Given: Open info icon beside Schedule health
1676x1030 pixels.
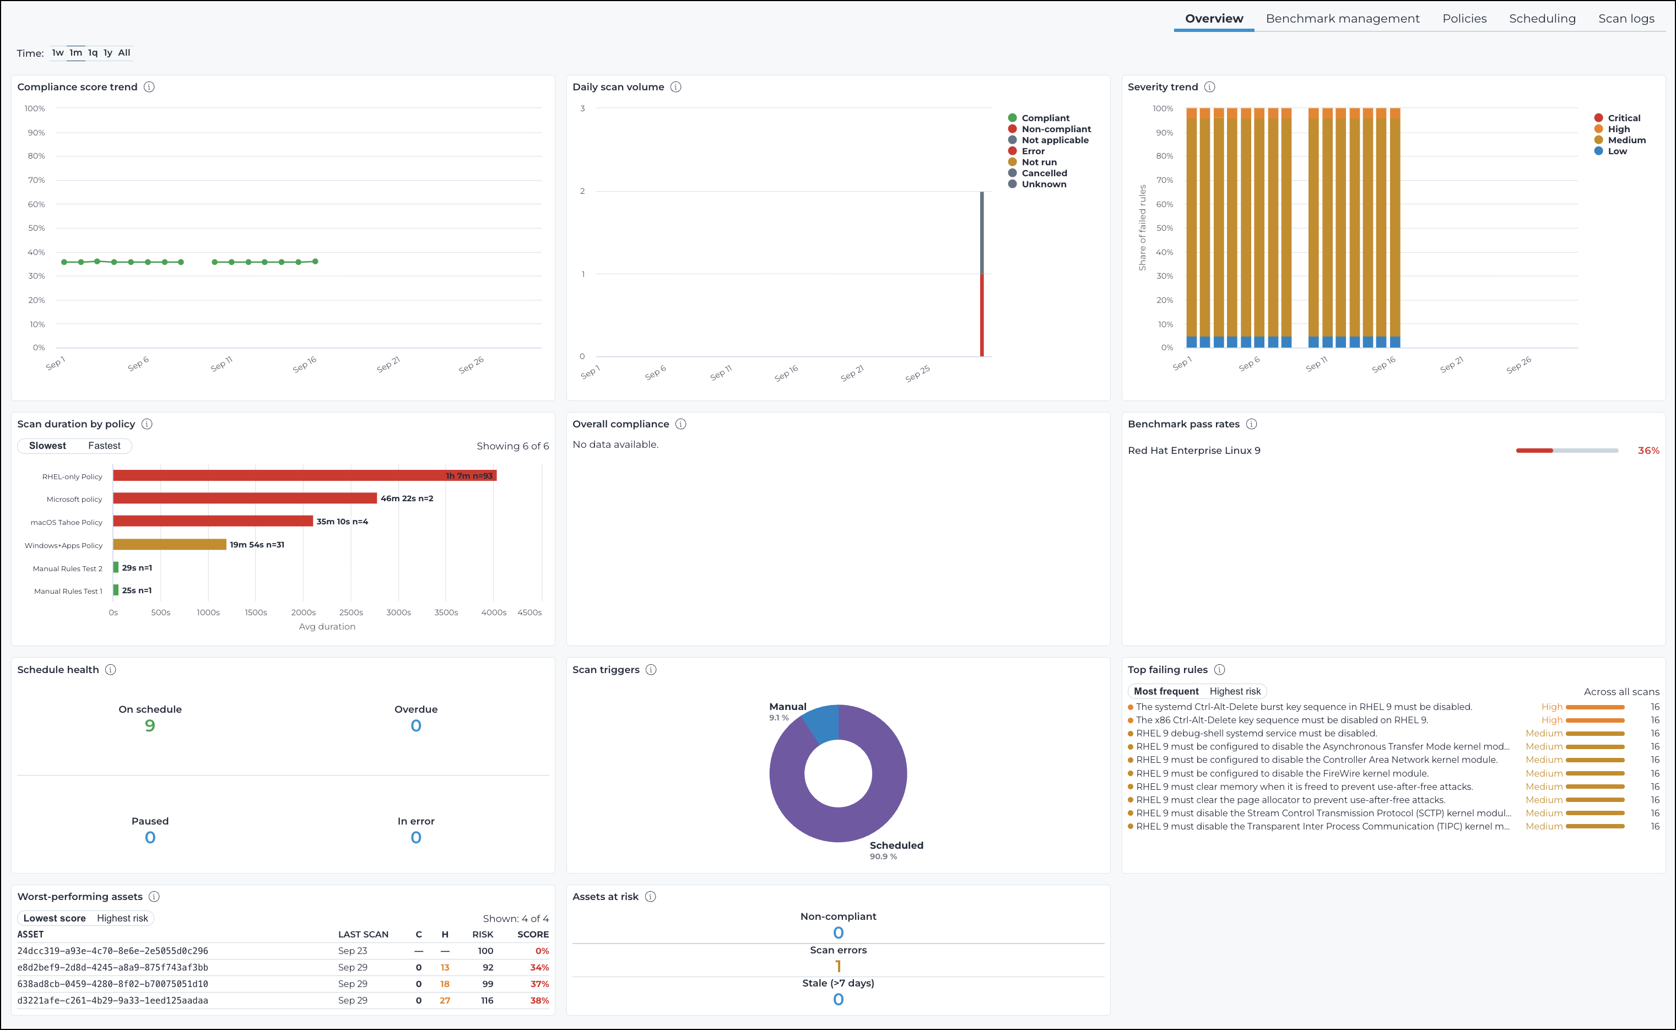Looking at the screenshot, I should [x=110, y=670].
